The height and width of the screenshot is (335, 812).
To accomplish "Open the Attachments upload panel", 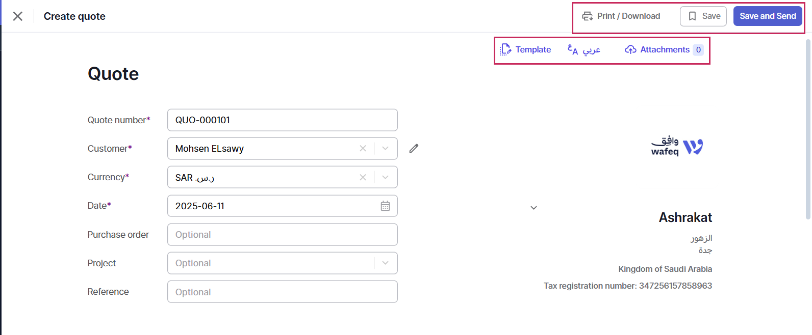I will (x=664, y=50).
